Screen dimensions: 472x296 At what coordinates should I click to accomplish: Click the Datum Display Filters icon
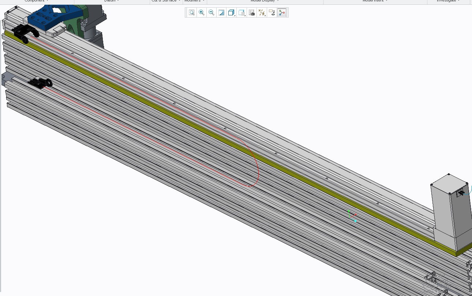[261, 12]
